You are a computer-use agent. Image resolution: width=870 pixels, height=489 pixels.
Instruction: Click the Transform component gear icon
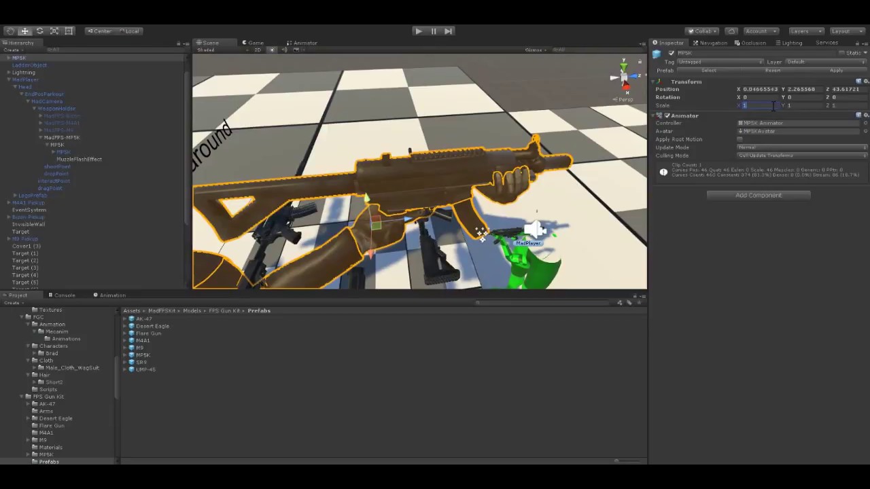pyautogui.click(x=865, y=81)
